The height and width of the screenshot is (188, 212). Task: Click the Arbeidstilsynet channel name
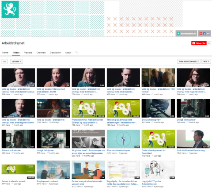[x=13, y=43]
